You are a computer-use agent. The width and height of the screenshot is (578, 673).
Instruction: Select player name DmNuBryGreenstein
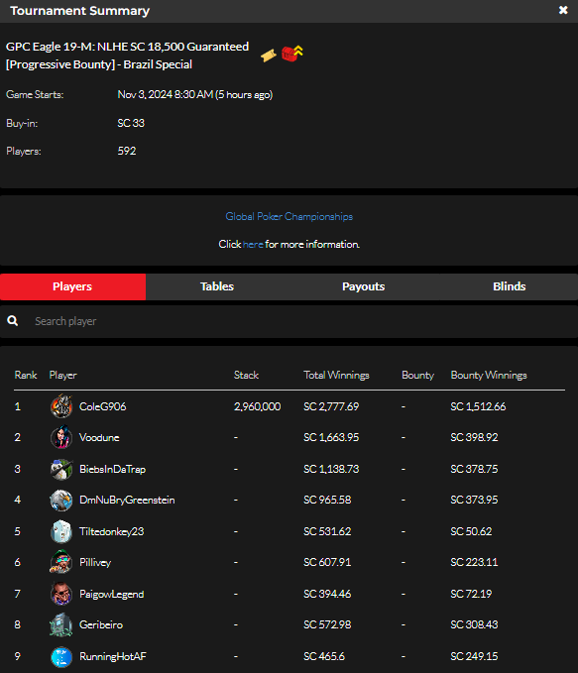coord(127,500)
